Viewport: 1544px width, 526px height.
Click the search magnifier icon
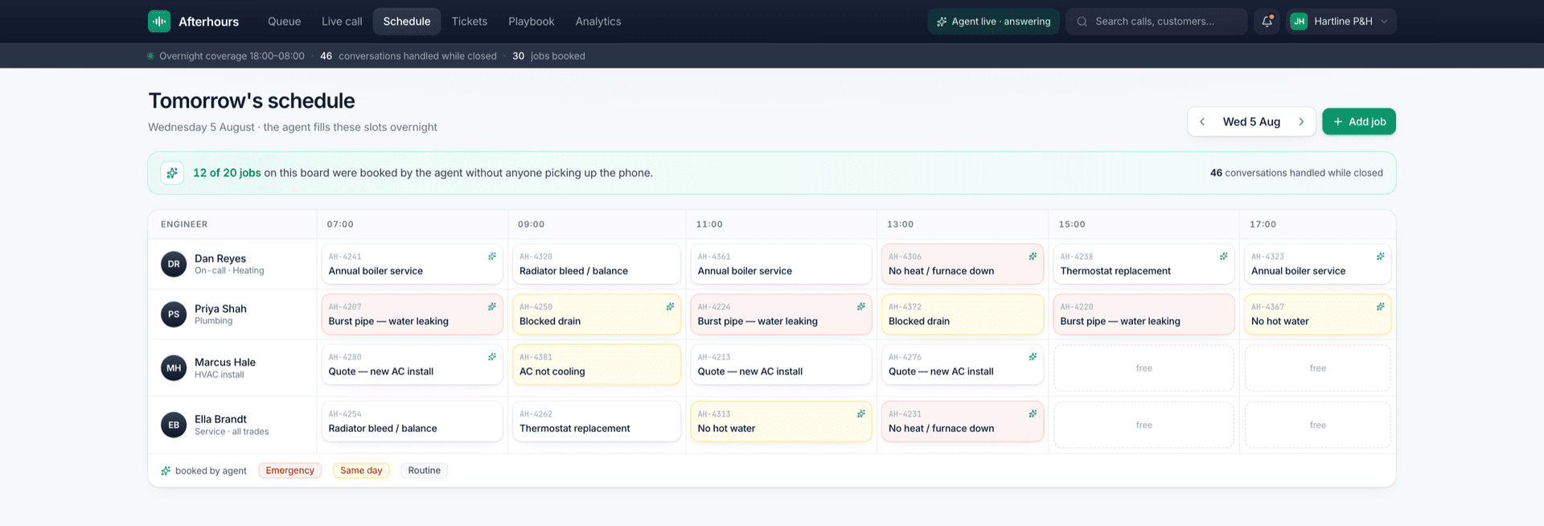tap(1082, 22)
